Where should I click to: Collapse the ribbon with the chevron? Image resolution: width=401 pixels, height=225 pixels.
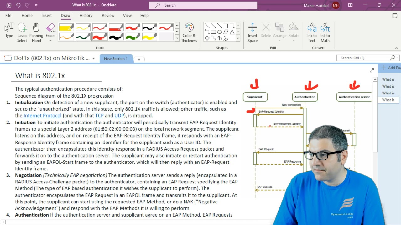(397, 48)
